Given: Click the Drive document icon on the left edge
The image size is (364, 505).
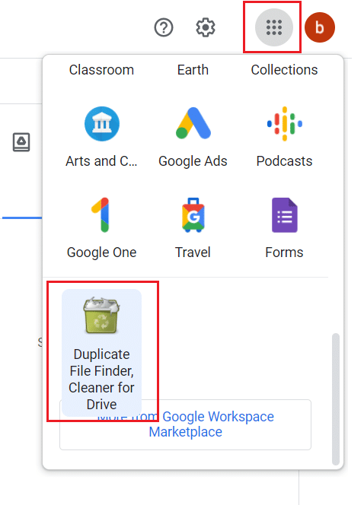Looking at the screenshot, I should coord(21,142).
